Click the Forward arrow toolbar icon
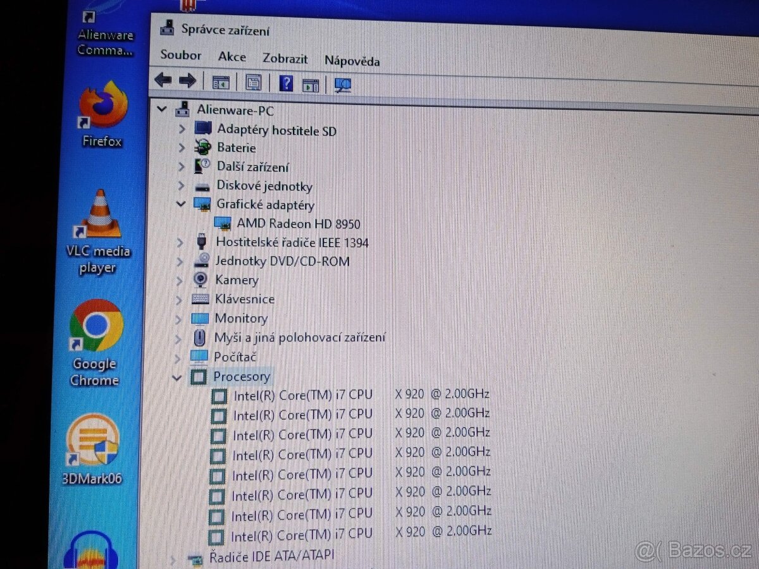The height and width of the screenshot is (569, 759). coord(187,81)
